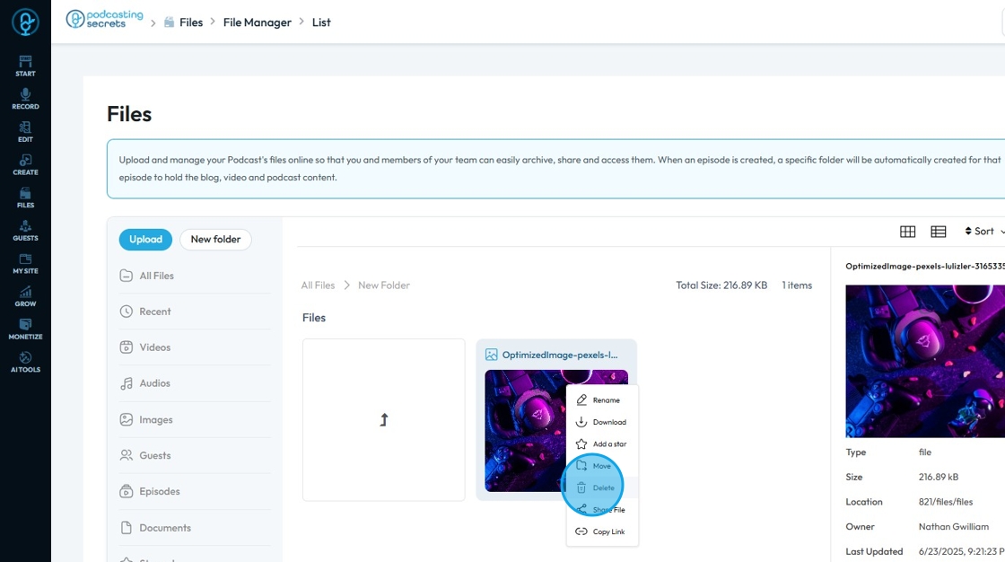The width and height of the screenshot is (1005, 562).
Task: Open the START section in sidebar
Action: pyautogui.click(x=25, y=66)
